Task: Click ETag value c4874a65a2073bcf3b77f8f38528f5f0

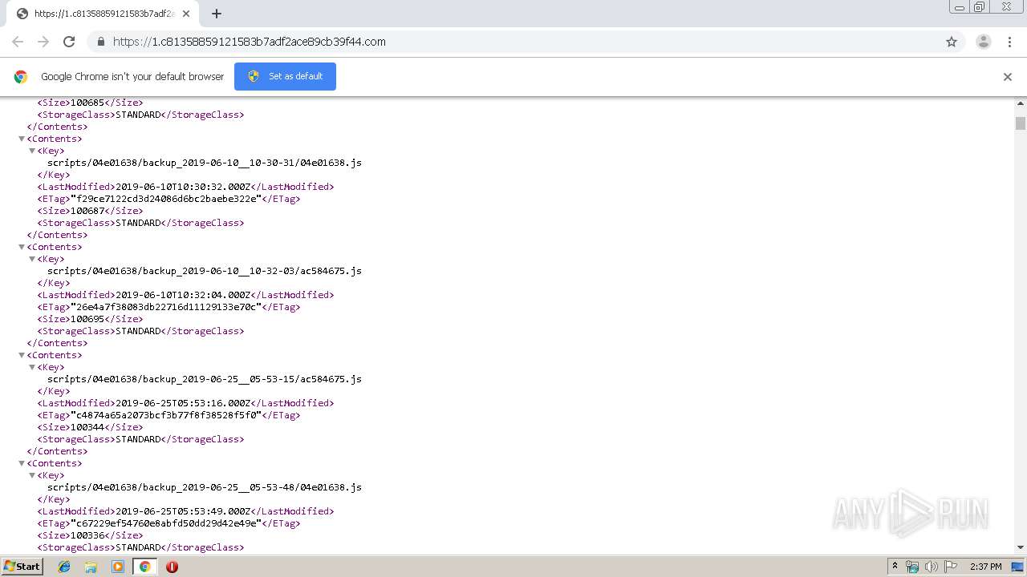Action: 166,415
